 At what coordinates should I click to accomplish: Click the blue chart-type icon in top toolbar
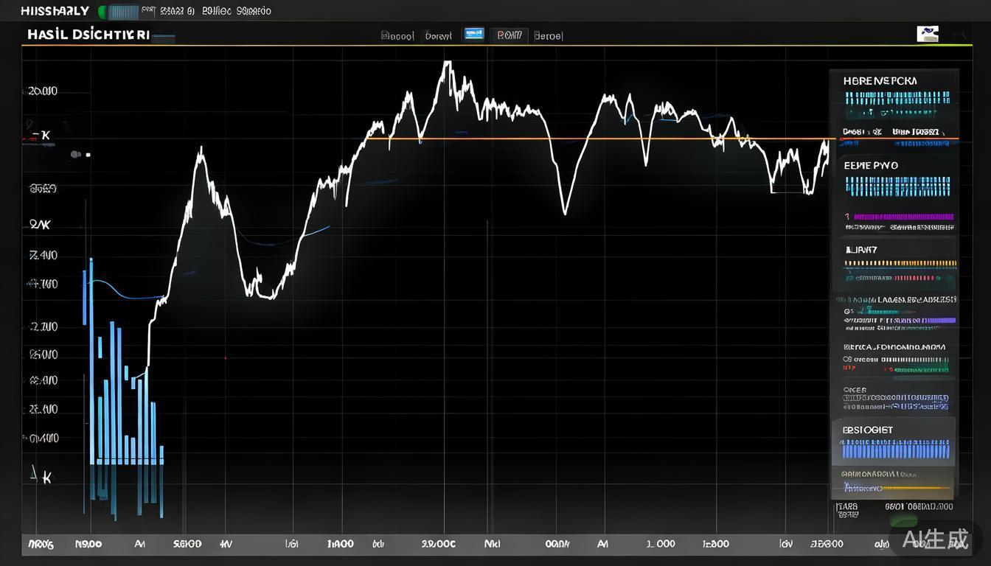tap(473, 35)
